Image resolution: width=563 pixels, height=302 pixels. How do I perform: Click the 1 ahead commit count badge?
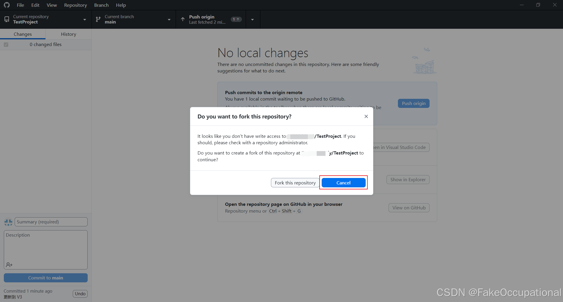[x=236, y=19]
